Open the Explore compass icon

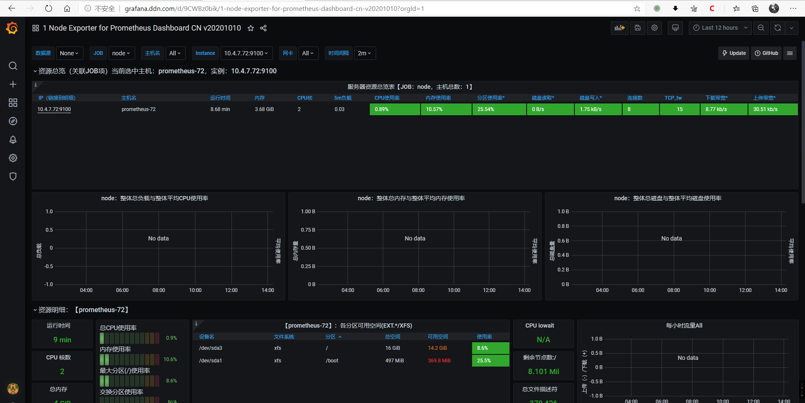click(x=13, y=121)
